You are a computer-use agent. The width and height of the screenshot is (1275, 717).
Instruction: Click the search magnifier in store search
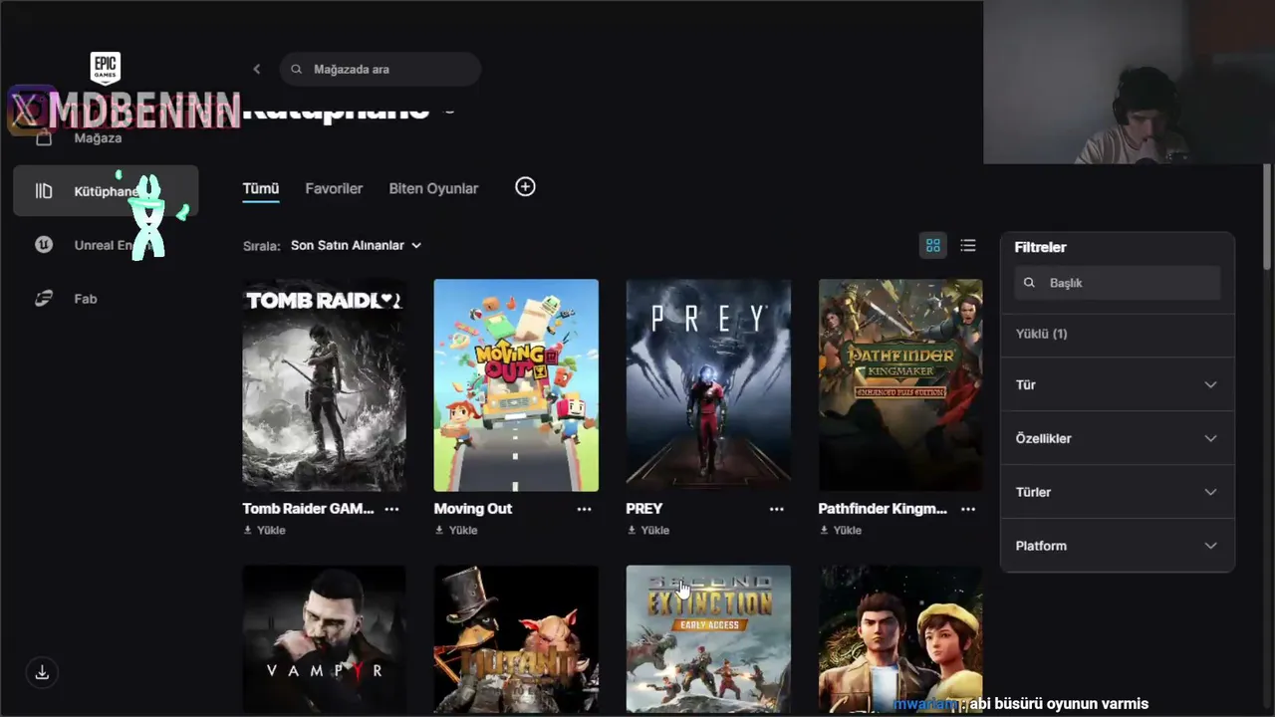[297, 69]
